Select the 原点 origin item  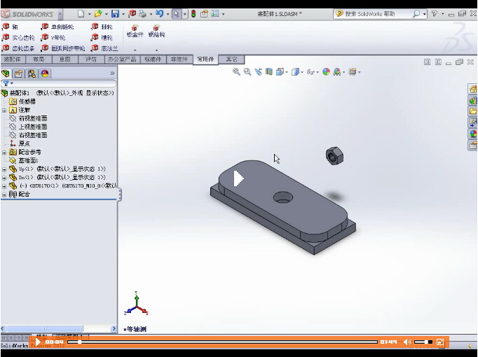point(20,143)
